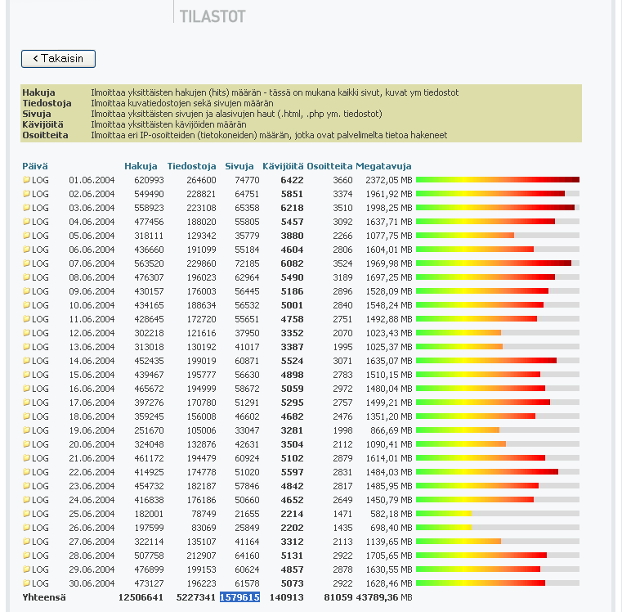Open the LOG link for 25.06.2004
622x612 pixels.
(40, 514)
